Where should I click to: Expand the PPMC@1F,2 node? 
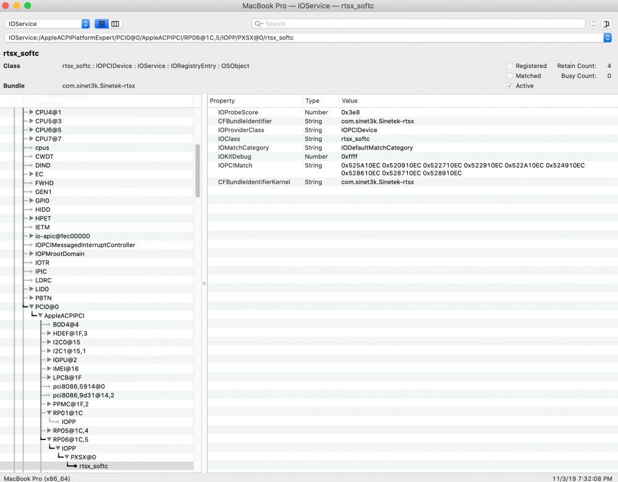49,404
